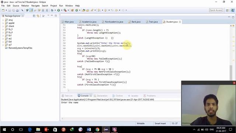Close the webcam overlay window
Viewport: 236px width, 133px height.
[x=234, y=83]
